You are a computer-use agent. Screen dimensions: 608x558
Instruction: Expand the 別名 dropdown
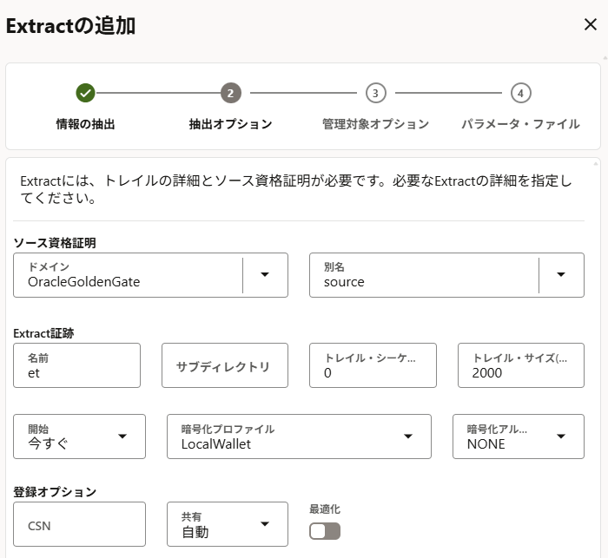point(561,275)
